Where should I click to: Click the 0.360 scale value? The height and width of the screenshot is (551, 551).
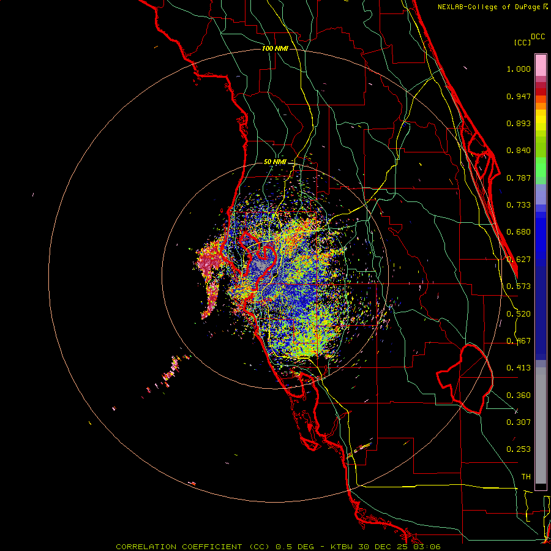pyautogui.click(x=519, y=395)
